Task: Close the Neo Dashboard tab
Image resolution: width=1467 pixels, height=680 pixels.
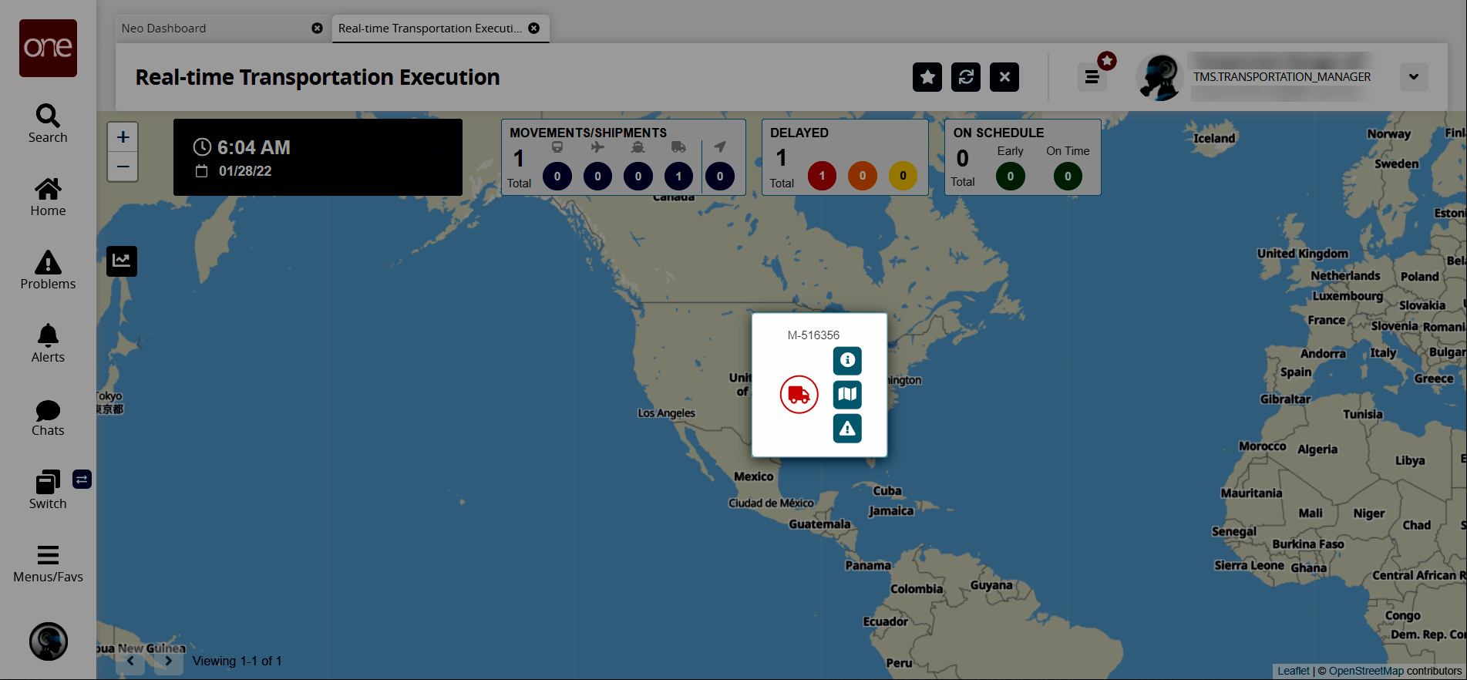Action: (x=317, y=29)
